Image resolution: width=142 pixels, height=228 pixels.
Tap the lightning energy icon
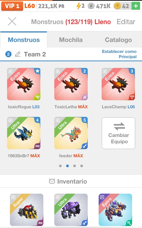[x=78, y=6]
